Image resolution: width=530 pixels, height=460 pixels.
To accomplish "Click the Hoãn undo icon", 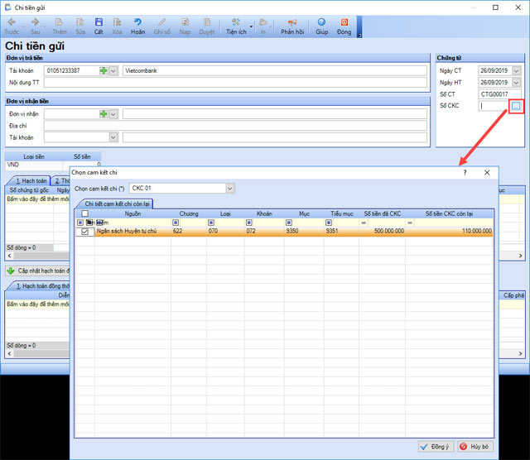I will 137,25.
